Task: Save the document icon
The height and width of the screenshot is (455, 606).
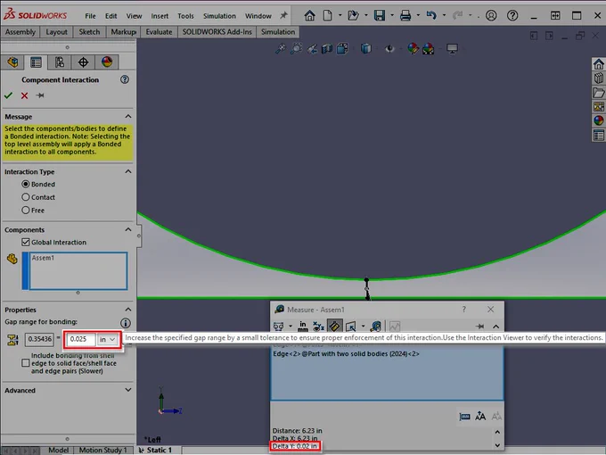Action: point(380,15)
